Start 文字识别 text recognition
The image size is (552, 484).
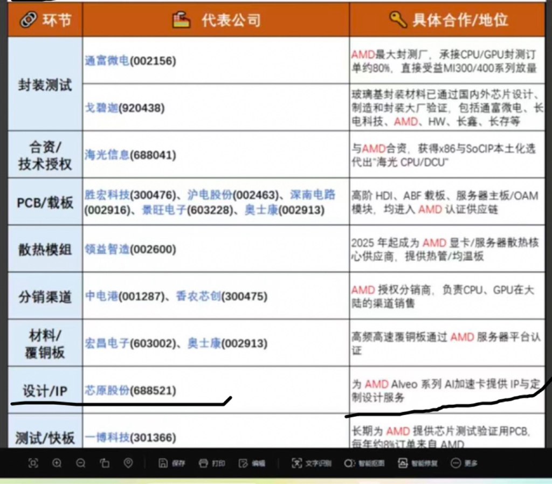(x=312, y=463)
